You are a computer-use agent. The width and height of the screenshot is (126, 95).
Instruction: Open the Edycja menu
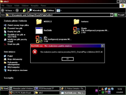[9, 6]
